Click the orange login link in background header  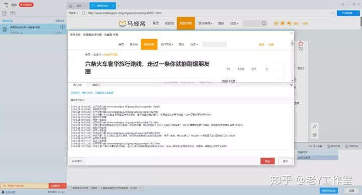(x=296, y=24)
